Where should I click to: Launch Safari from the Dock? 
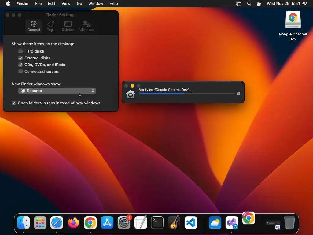tap(57, 222)
